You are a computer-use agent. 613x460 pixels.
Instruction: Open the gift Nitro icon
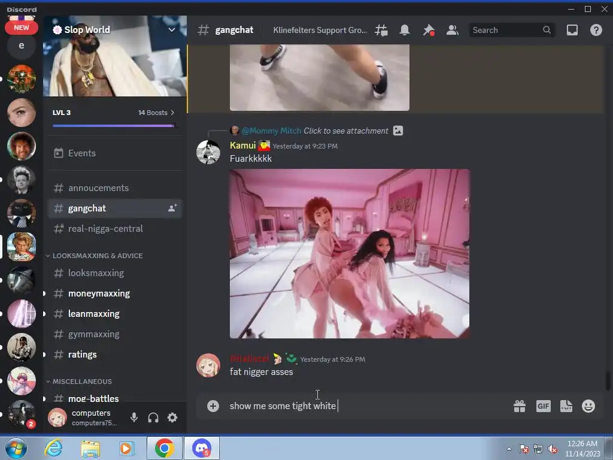520,406
